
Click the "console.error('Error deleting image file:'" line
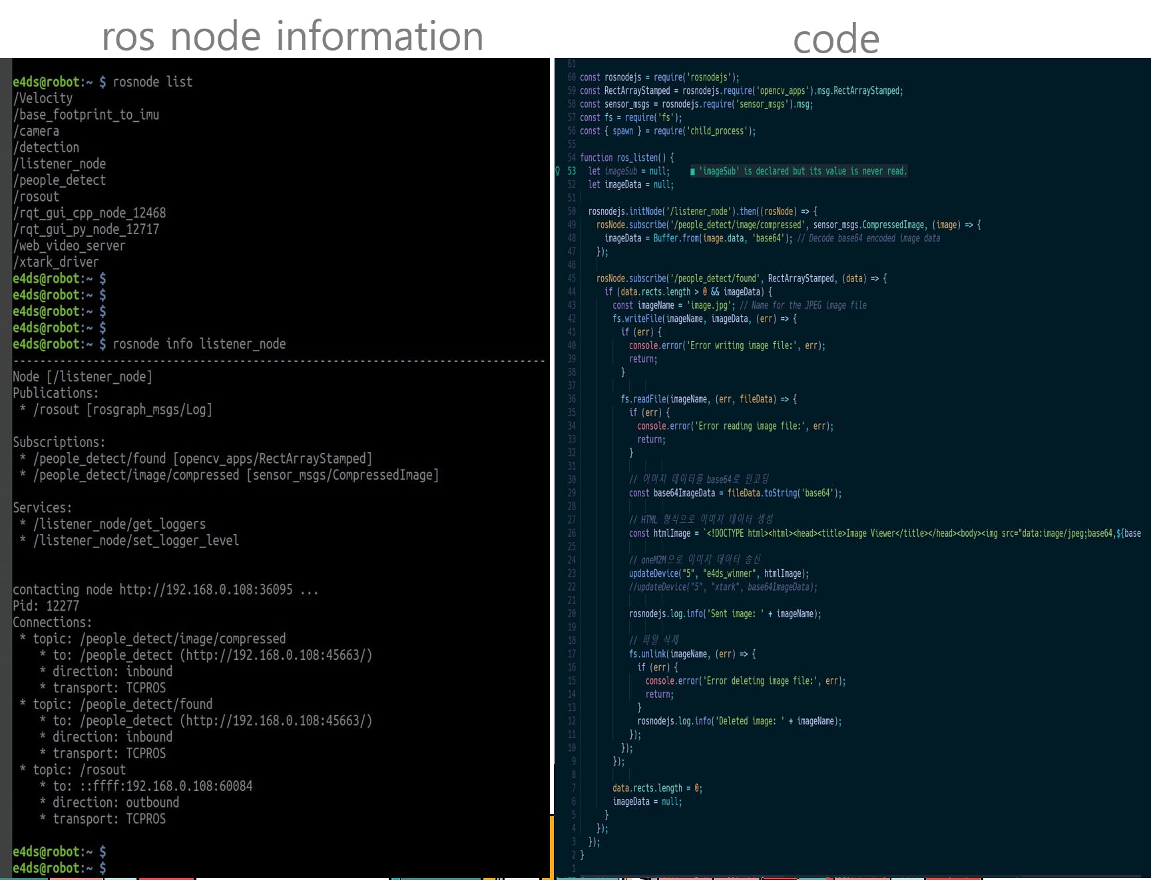point(746,681)
